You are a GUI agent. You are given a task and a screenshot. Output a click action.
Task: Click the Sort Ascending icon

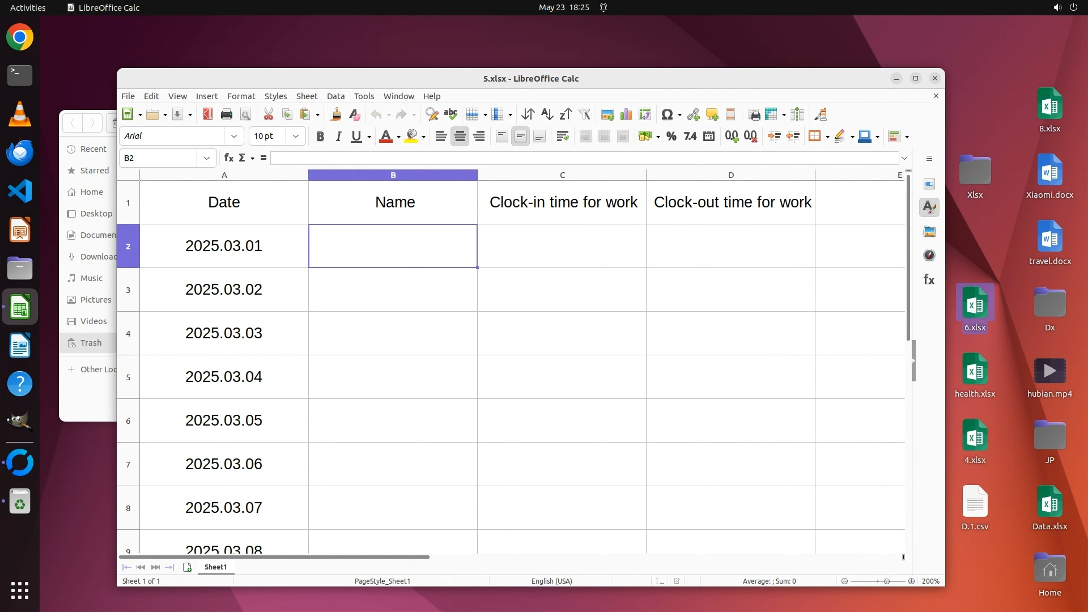[x=547, y=114]
